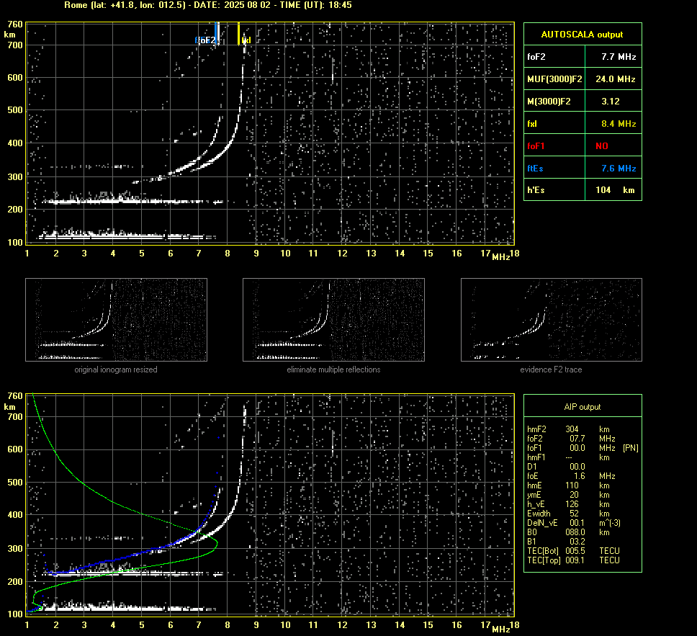Select the AUTOSCALA output table title
697x636 pixels.
(582, 35)
